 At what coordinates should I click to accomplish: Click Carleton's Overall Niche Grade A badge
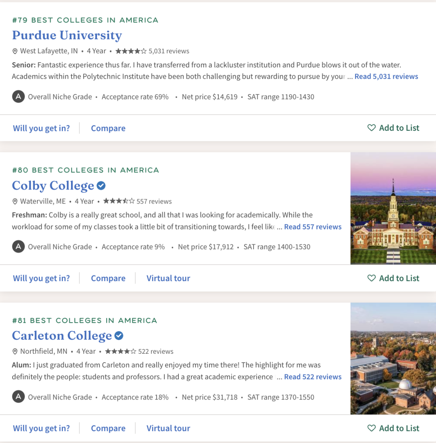(18, 397)
